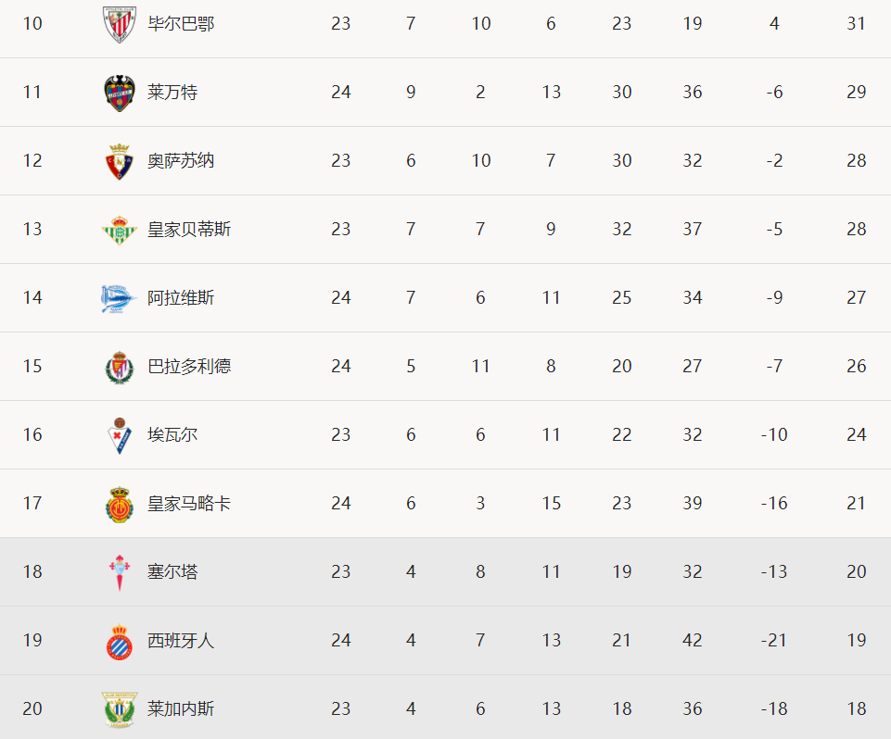Image resolution: width=891 pixels, height=739 pixels.
Task: Click the Athletic Bilbao club crest
Action: 120,24
